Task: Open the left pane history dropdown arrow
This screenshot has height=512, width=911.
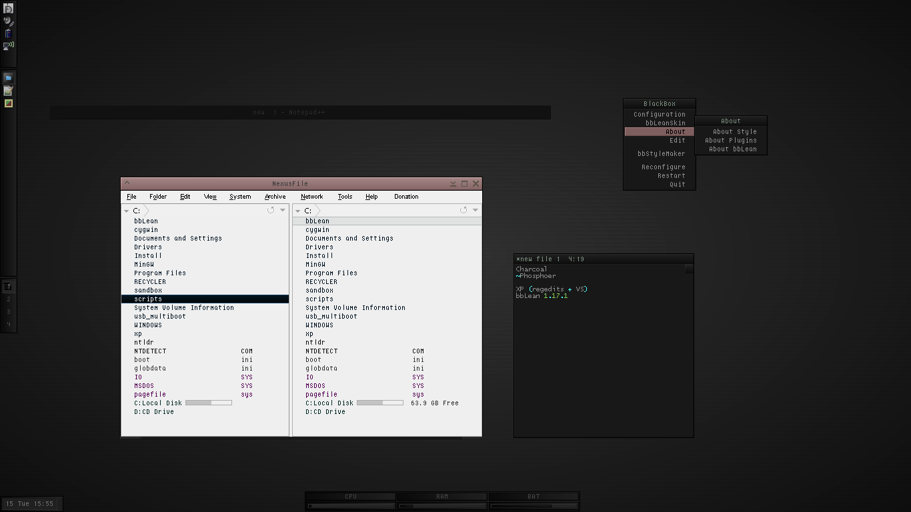Action: pyautogui.click(x=283, y=210)
